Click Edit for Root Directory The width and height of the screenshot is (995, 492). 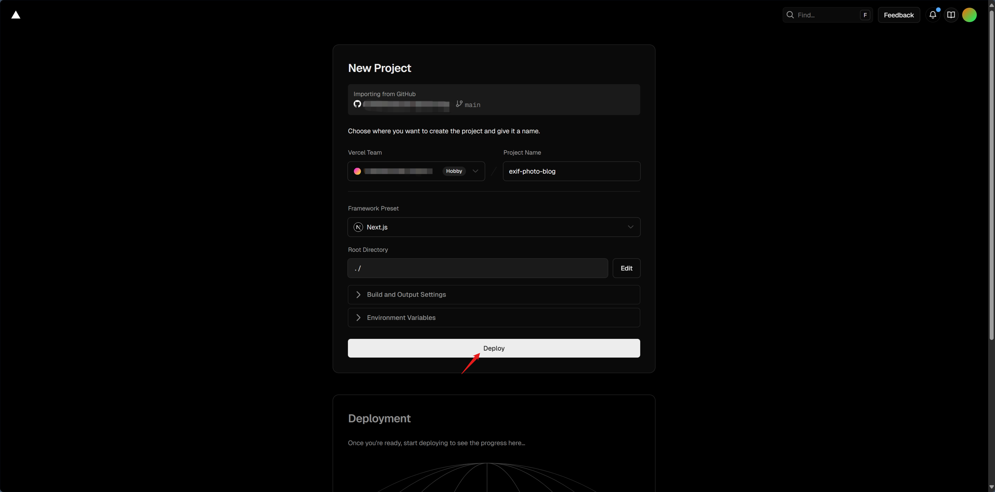[626, 268]
